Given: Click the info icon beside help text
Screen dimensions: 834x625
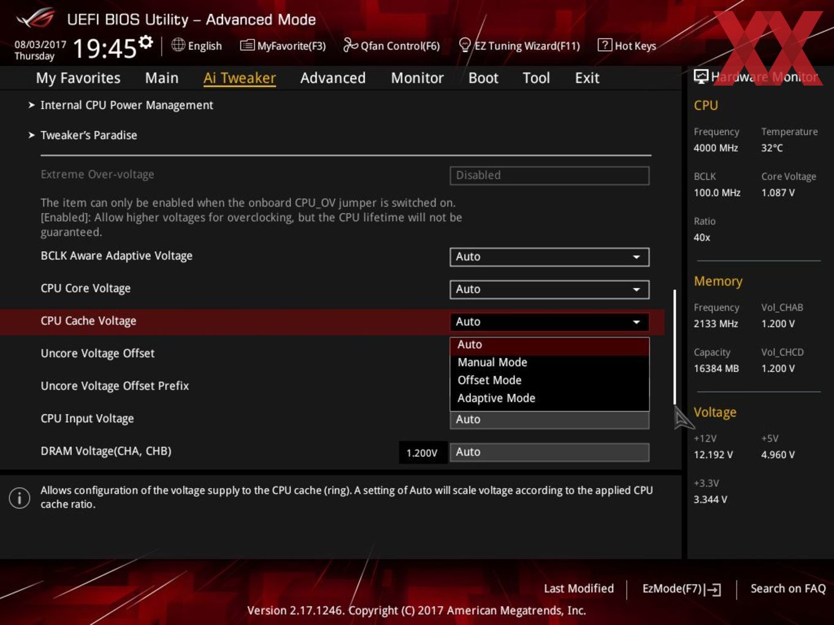Looking at the screenshot, I should tap(20, 498).
